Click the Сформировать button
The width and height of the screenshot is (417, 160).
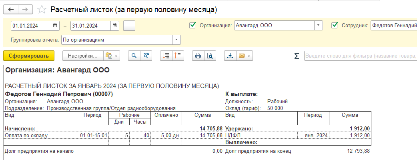(x=29, y=56)
